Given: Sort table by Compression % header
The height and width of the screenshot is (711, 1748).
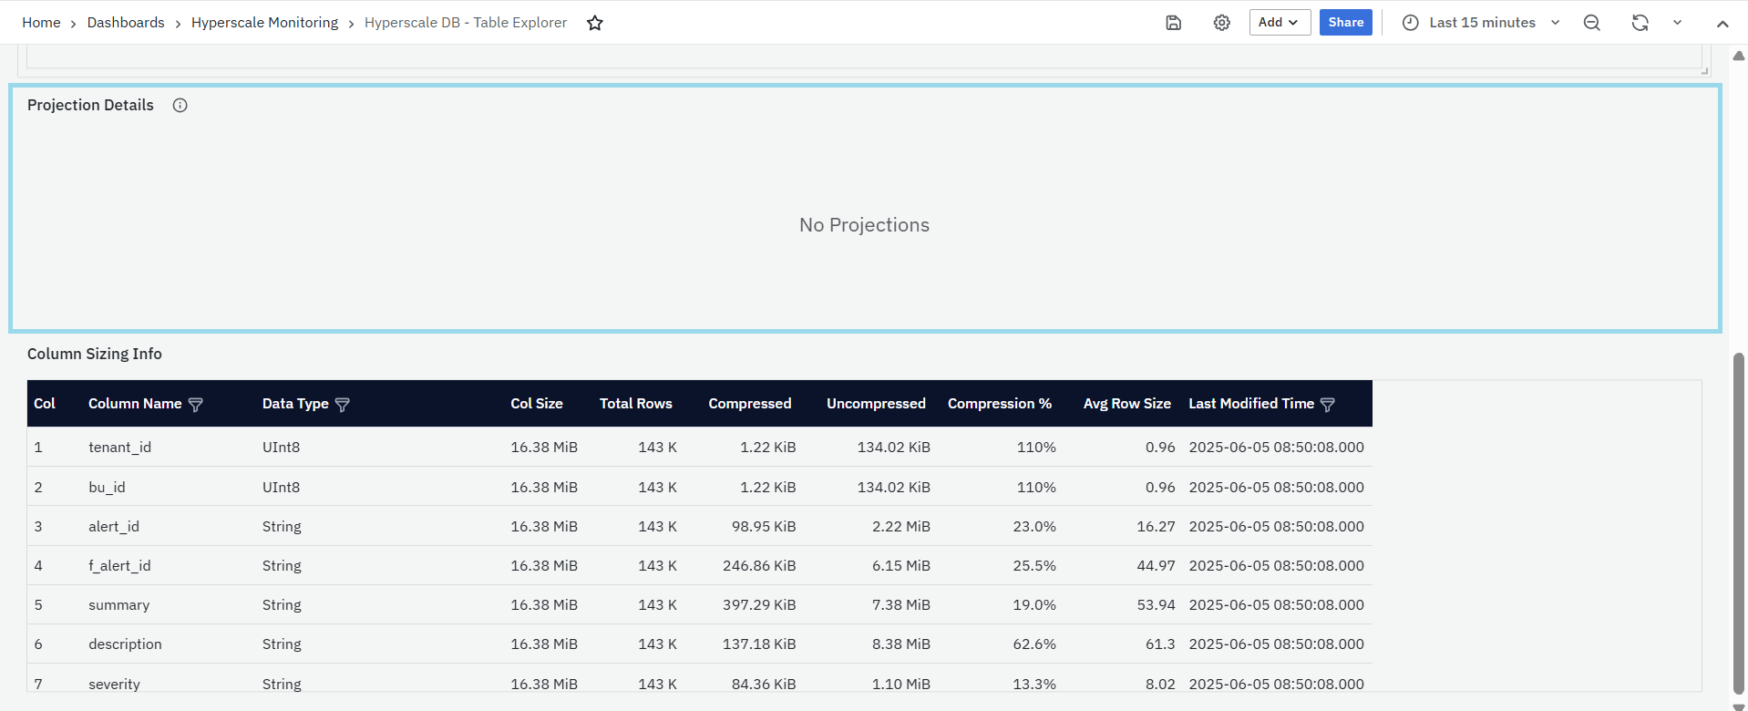Looking at the screenshot, I should click(999, 404).
